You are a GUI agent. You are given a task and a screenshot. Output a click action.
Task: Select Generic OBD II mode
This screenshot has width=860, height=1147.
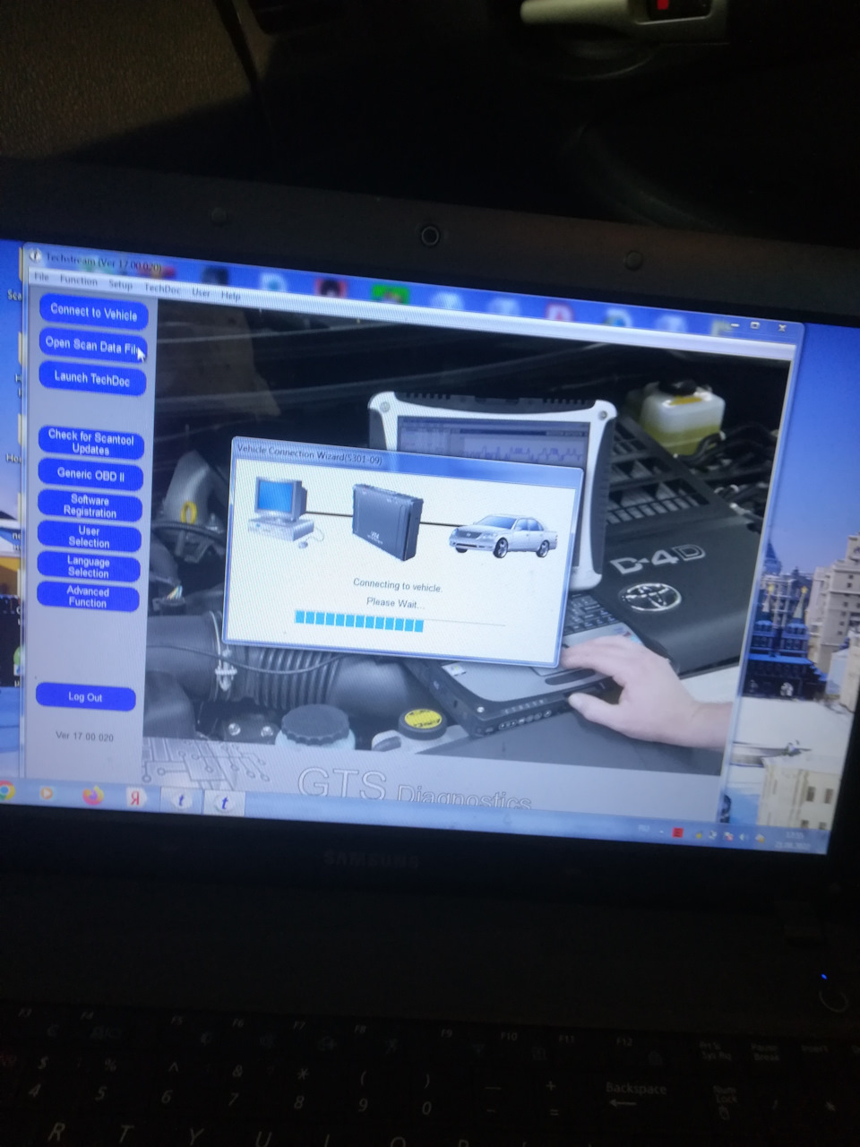click(90, 474)
